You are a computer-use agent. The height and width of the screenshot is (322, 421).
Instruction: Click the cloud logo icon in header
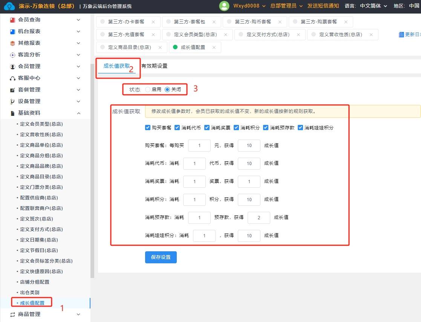coord(9,6)
